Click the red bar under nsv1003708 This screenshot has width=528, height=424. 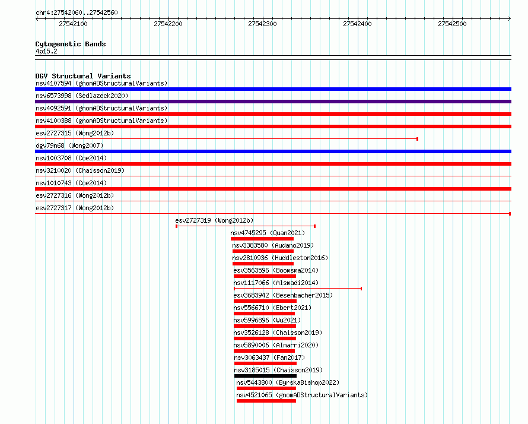273,164
